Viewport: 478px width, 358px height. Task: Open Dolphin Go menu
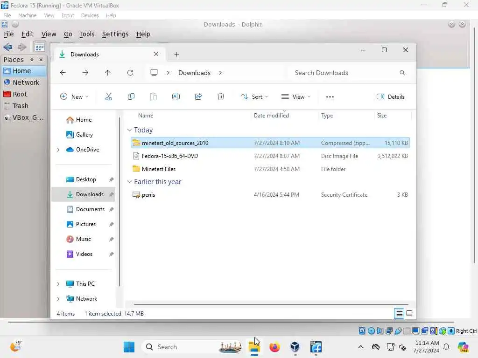point(68,34)
